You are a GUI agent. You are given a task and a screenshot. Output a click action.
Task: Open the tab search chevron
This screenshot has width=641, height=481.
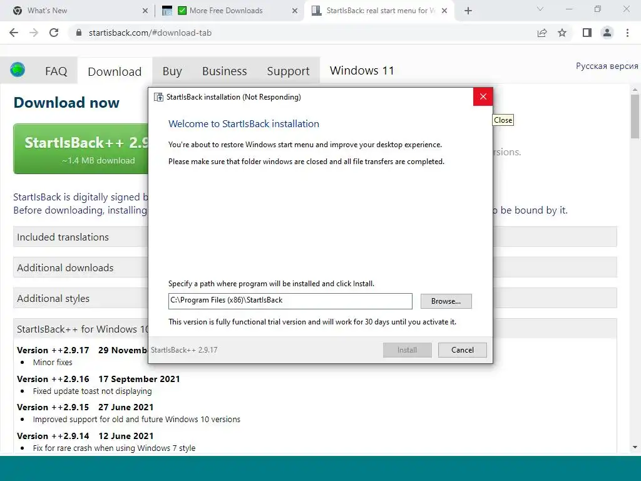pos(540,9)
